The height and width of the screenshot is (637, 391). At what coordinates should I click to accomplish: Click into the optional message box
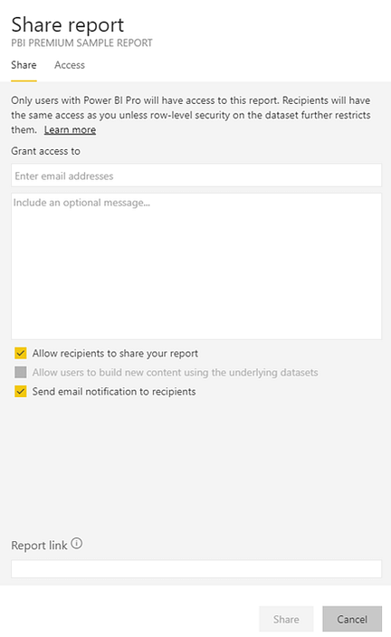(196, 266)
